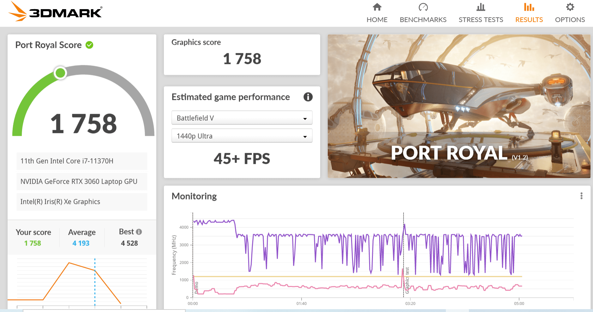The height and width of the screenshot is (312, 593).
Task: Click the Options gear icon
Action: tap(570, 7)
